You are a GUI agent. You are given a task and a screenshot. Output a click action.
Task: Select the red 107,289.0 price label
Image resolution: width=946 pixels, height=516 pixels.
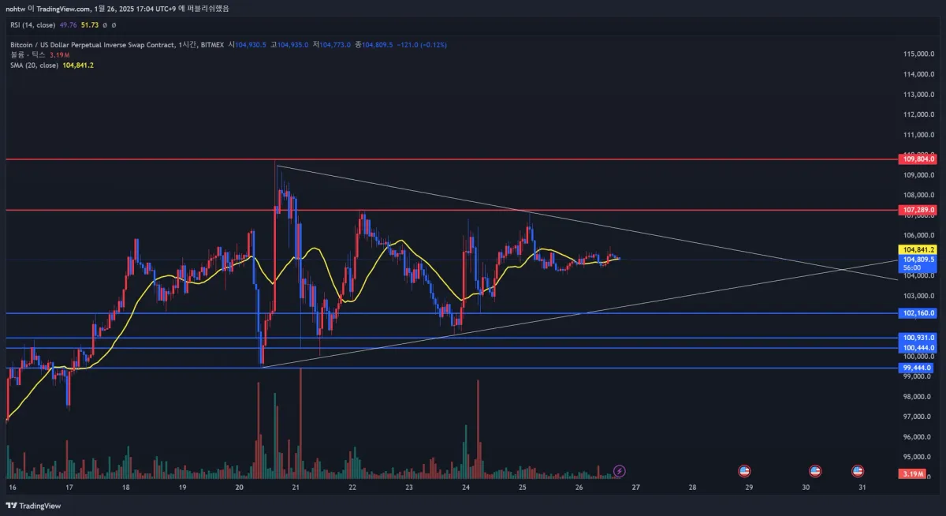pyautogui.click(x=918, y=210)
